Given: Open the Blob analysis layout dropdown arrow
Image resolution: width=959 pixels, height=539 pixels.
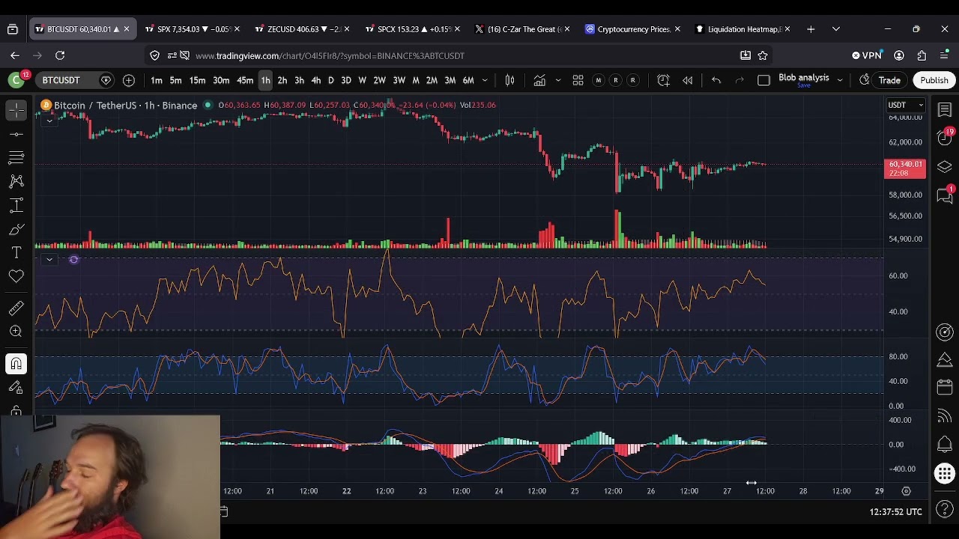Looking at the screenshot, I should [840, 80].
